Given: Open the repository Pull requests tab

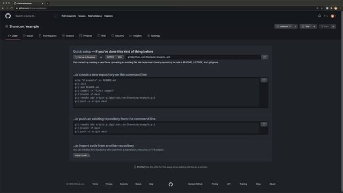Looking at the screenshot, I should click(48, 36).
